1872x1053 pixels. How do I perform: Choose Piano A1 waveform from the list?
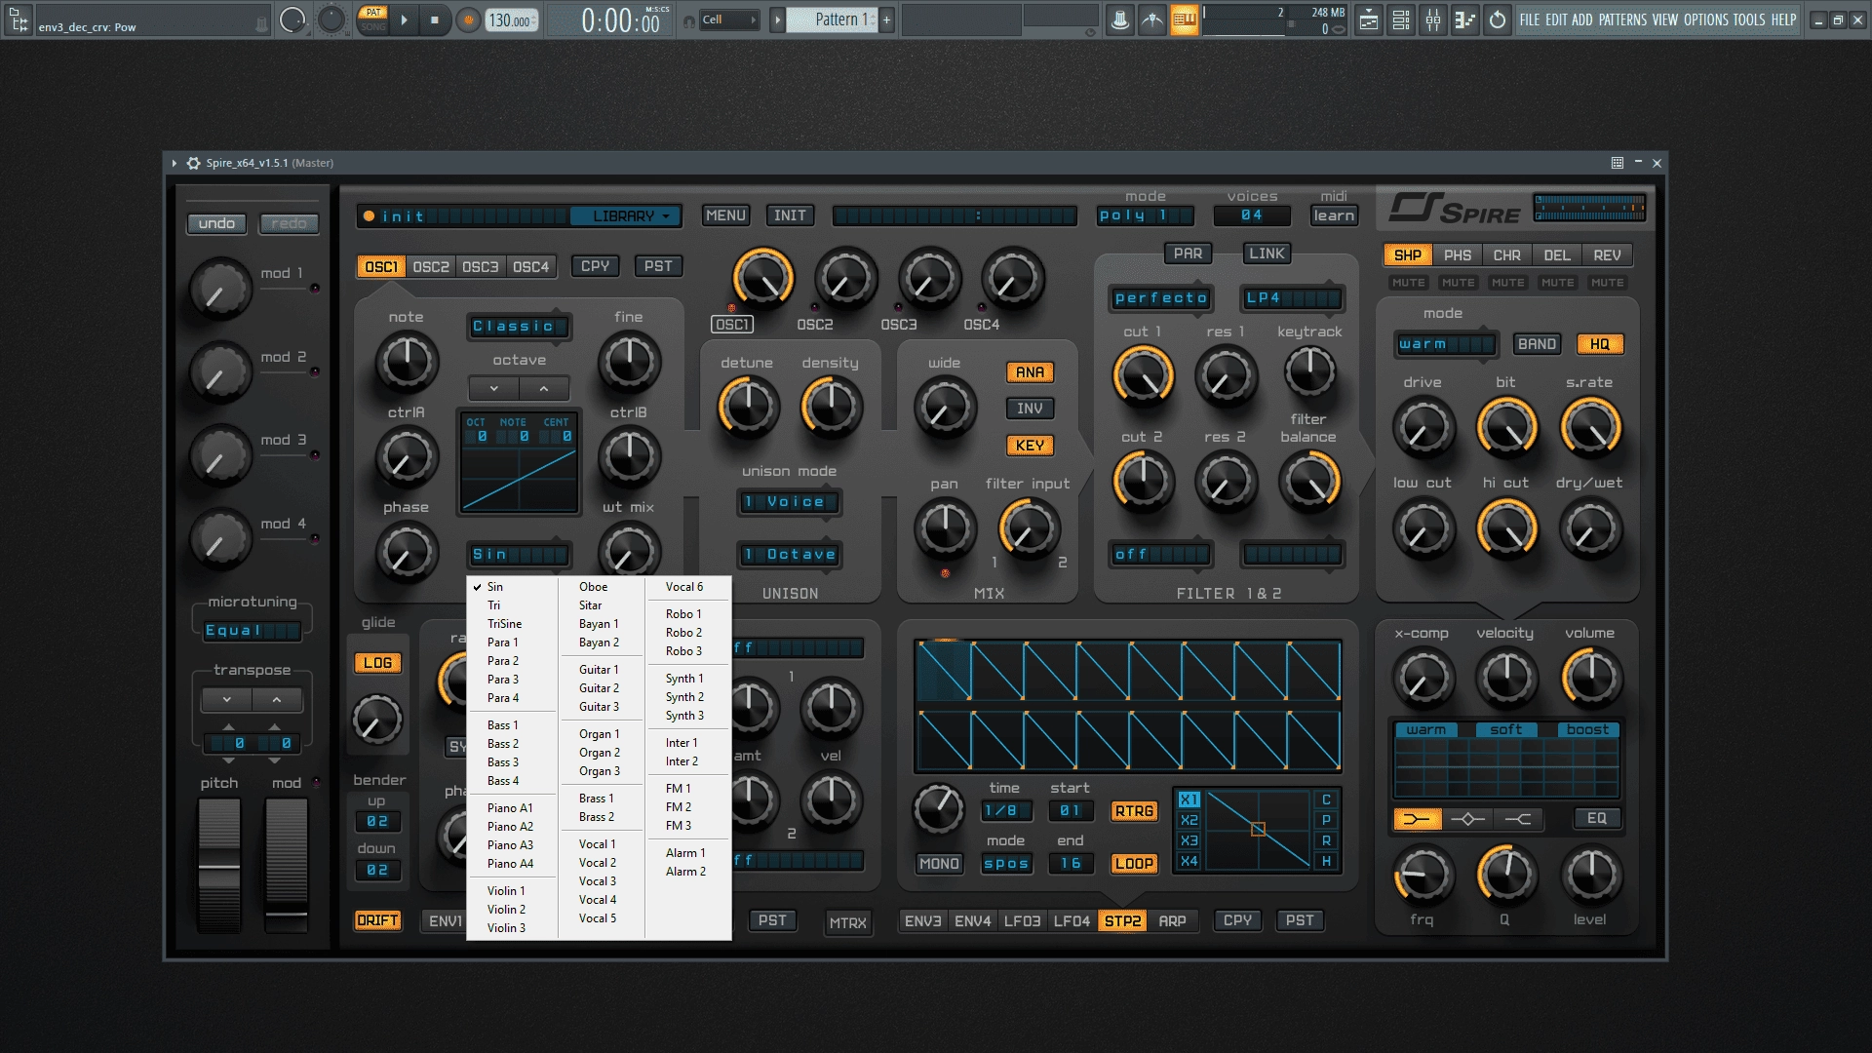point(510,808)
